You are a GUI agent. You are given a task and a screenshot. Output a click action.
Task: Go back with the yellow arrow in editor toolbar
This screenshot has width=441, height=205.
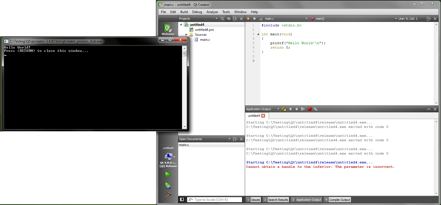pos(248,19)
